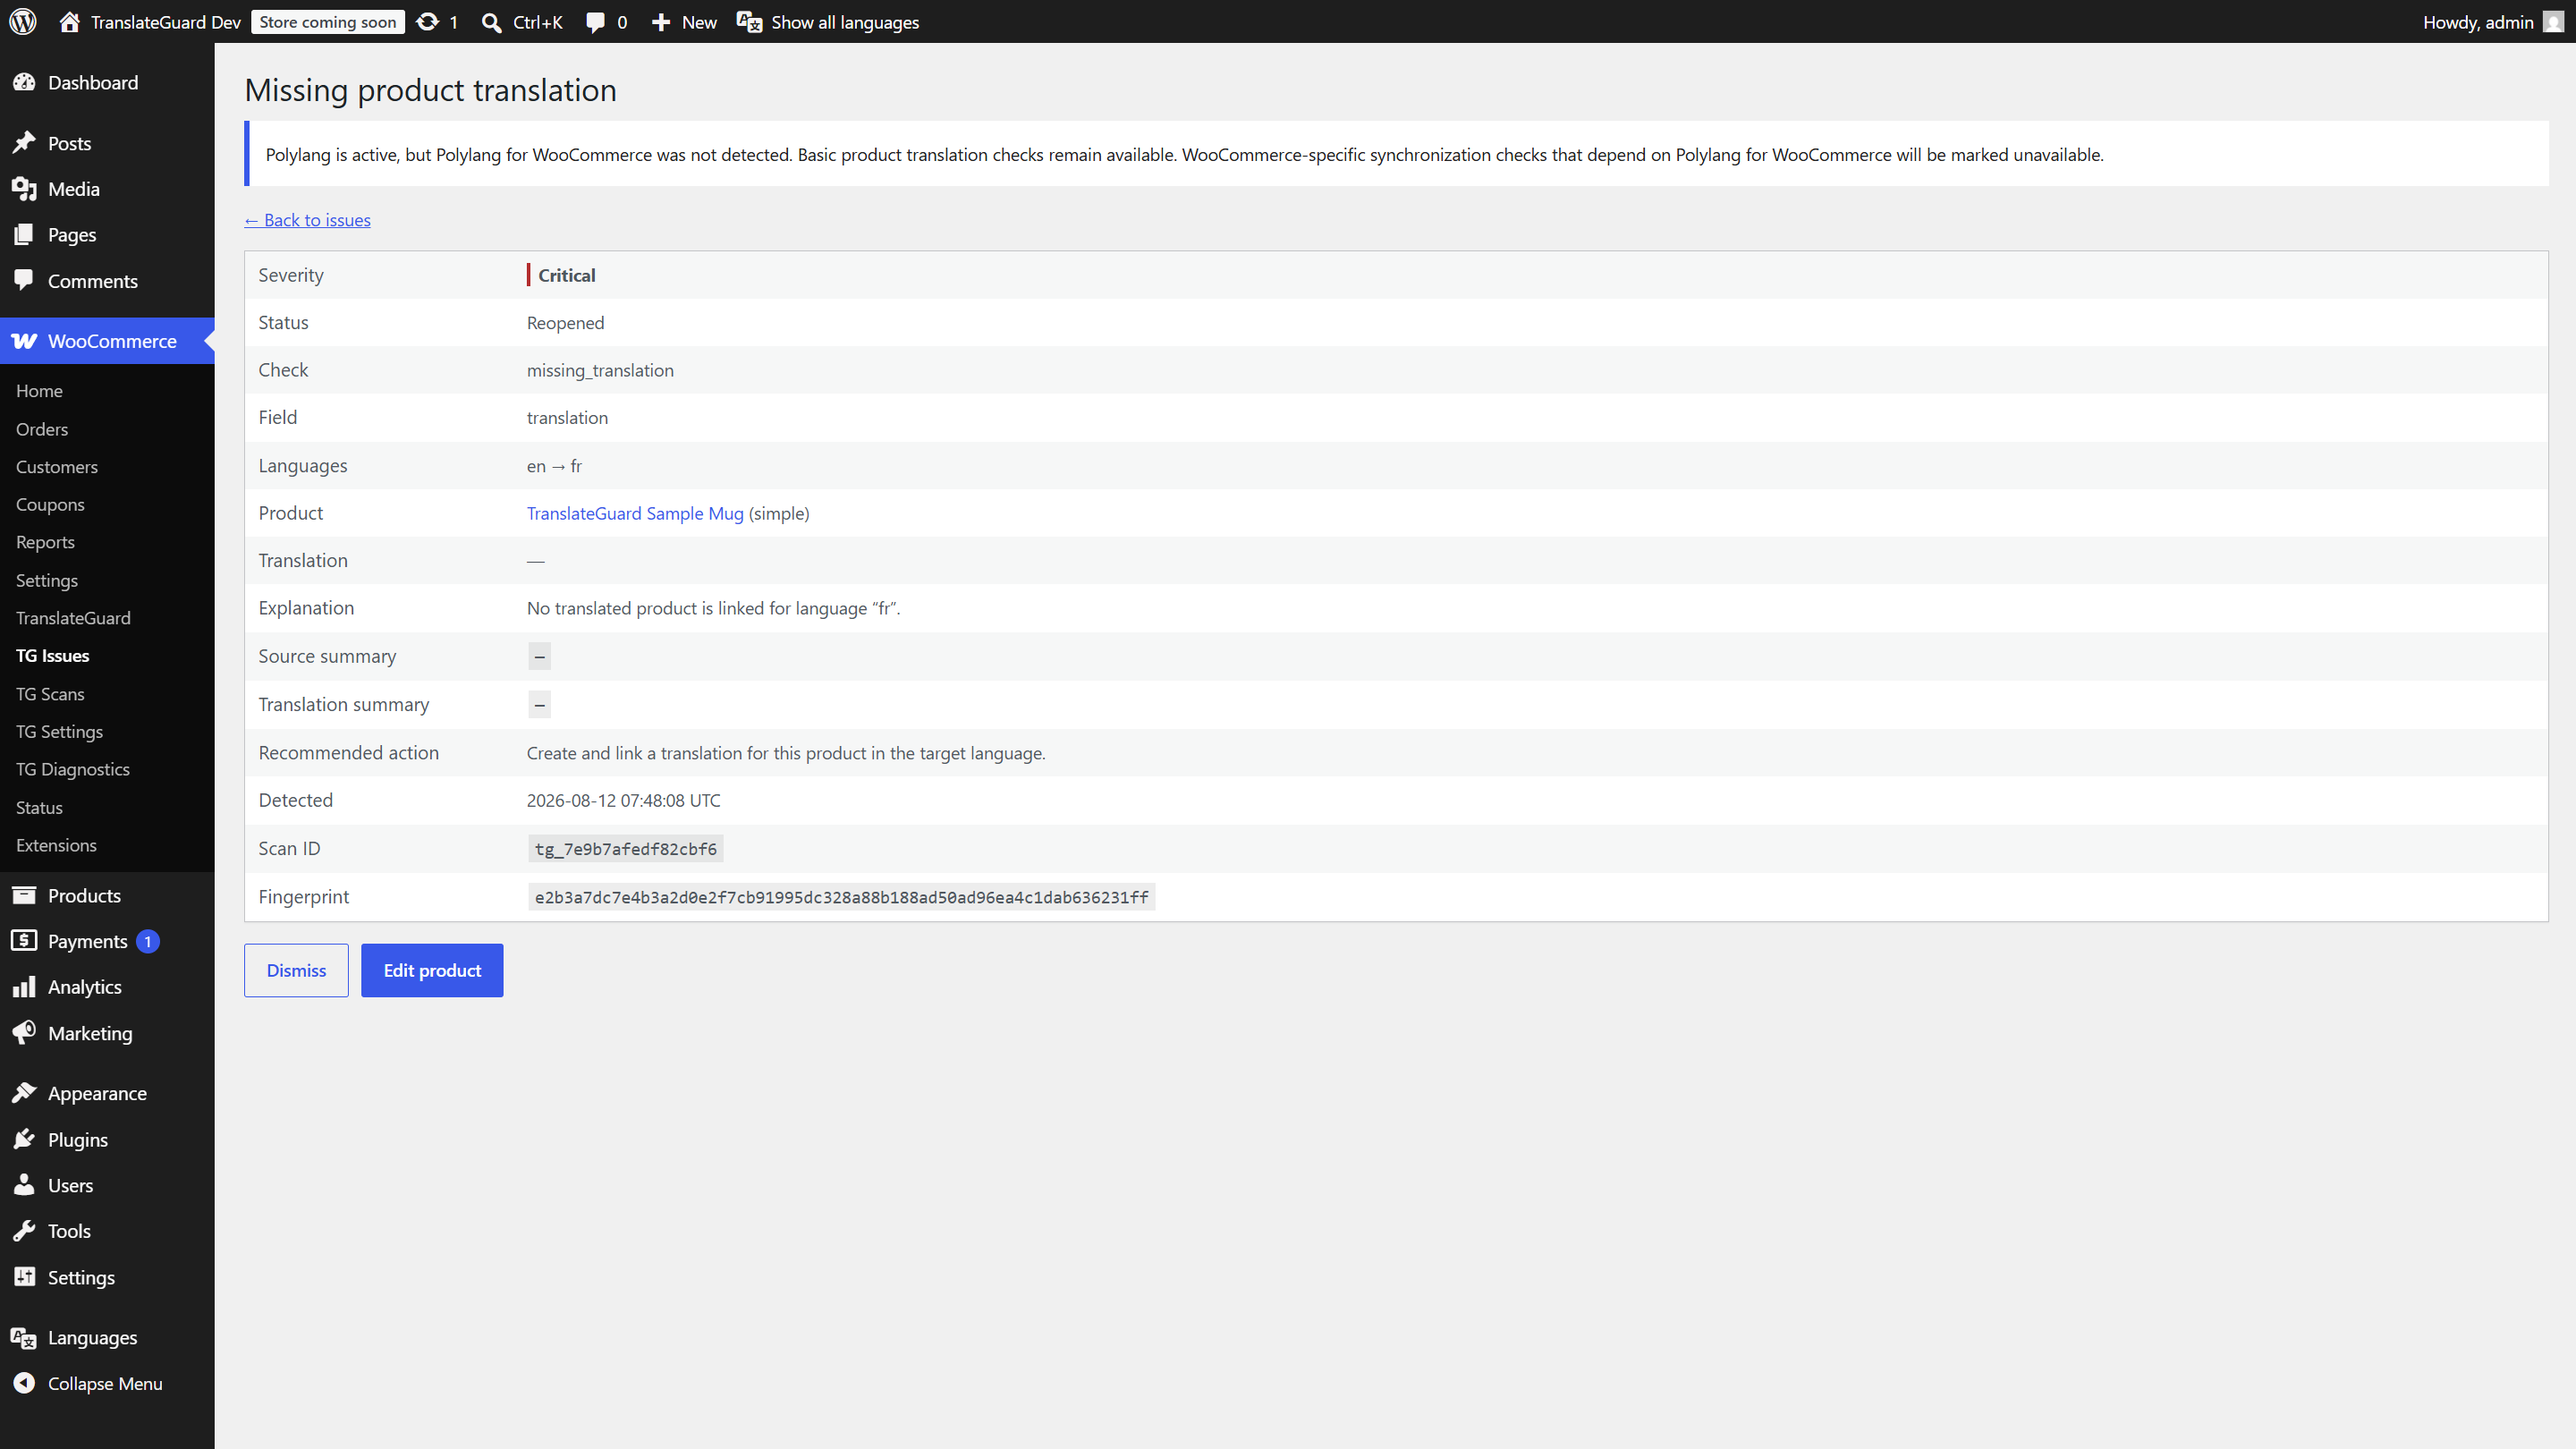Open Status in the WooCommerce submenu
Screen dimensions: 2576x1449
point(39,808)
